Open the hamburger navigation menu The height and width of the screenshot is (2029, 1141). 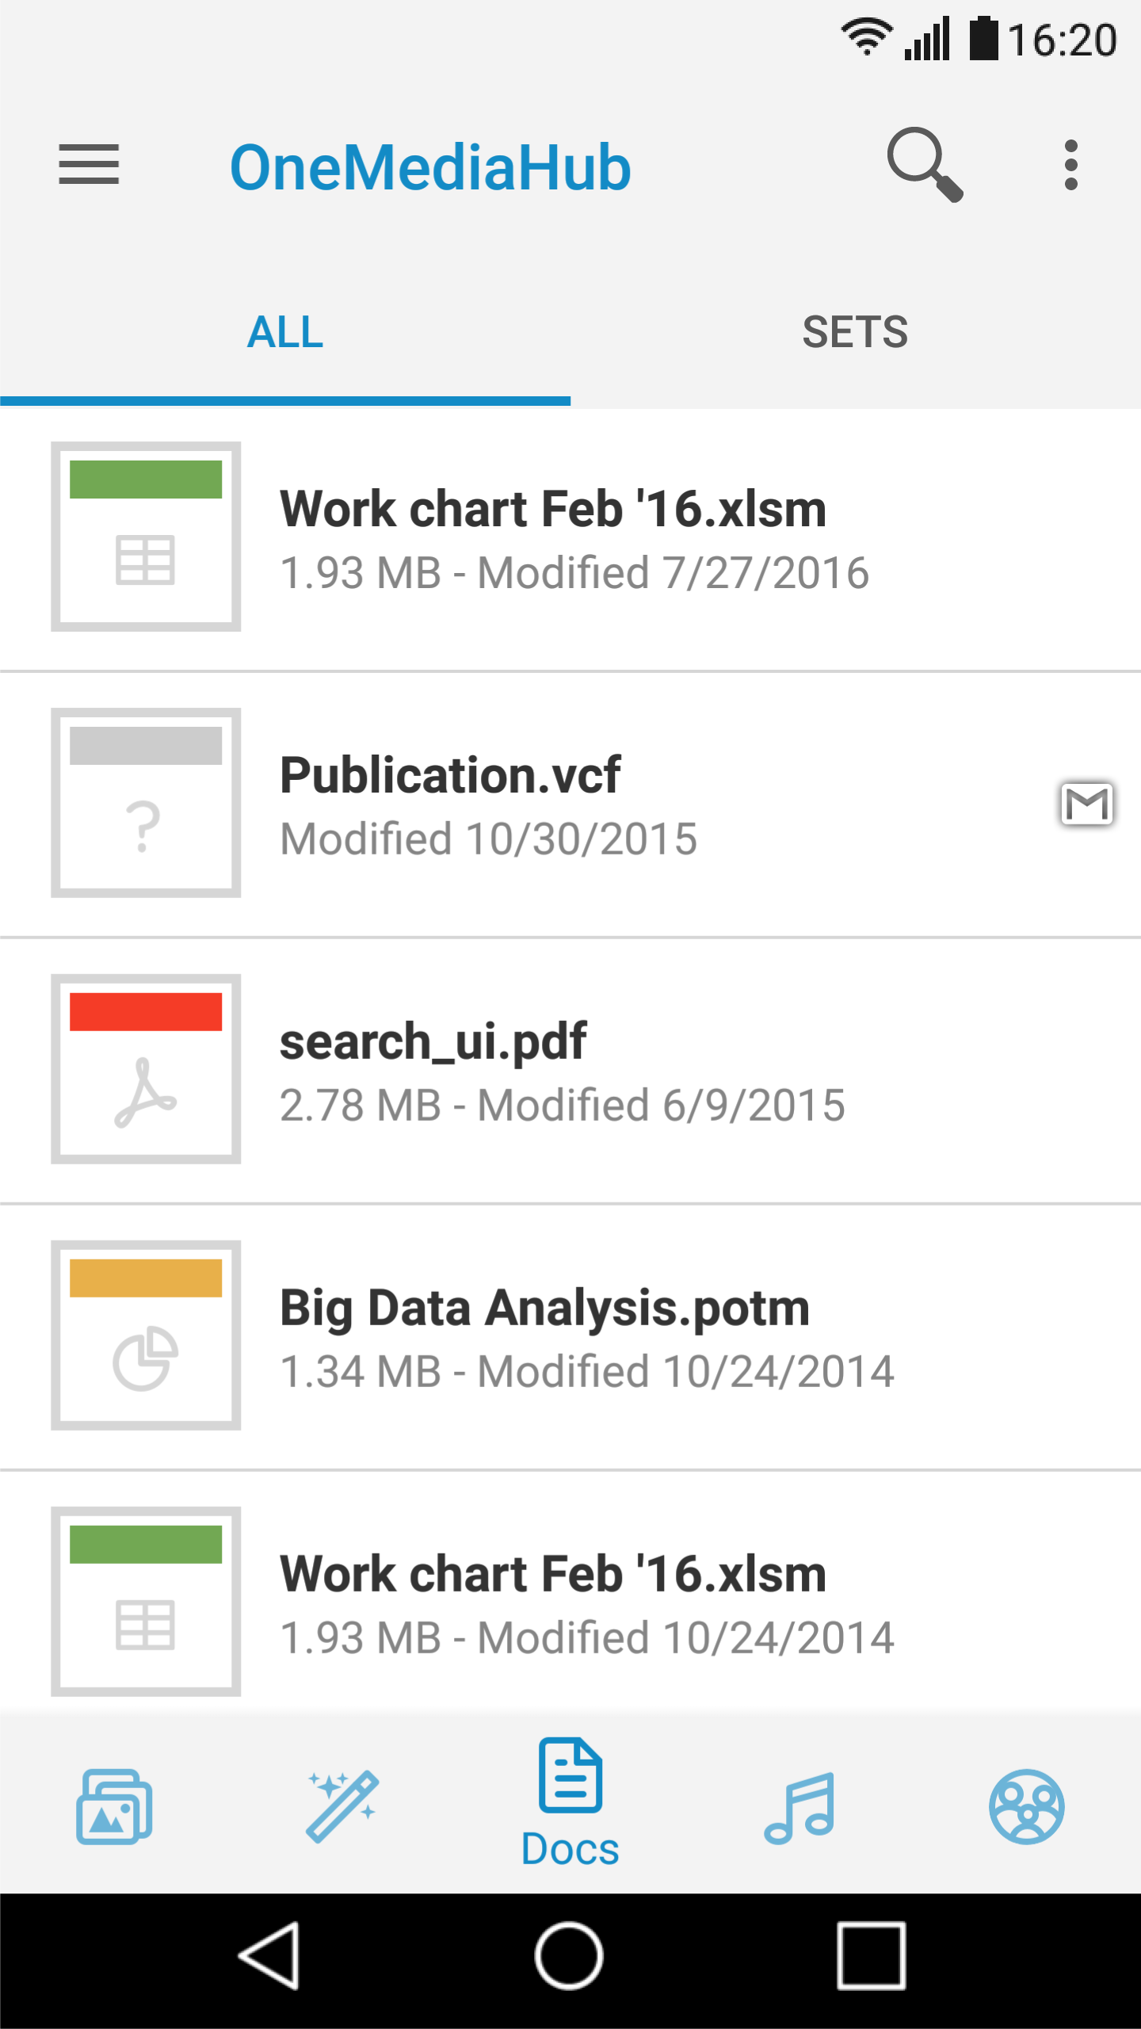[89, 165]
